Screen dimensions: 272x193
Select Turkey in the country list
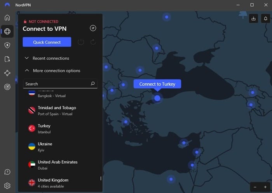[x=60, y=129]
